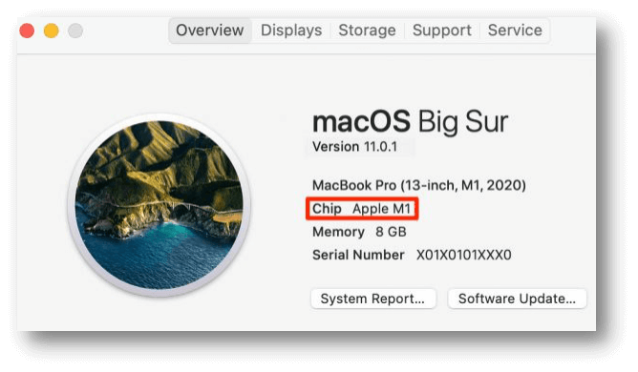Screen dimensions: 638x372
Task: Select the Service tab
Action: (x=515, y=31)
